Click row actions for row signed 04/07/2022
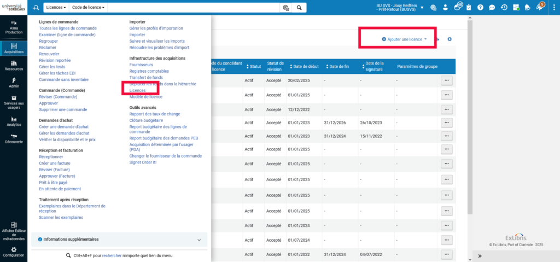This screenshot has width=560, height=262. click(x=447, y=254)
